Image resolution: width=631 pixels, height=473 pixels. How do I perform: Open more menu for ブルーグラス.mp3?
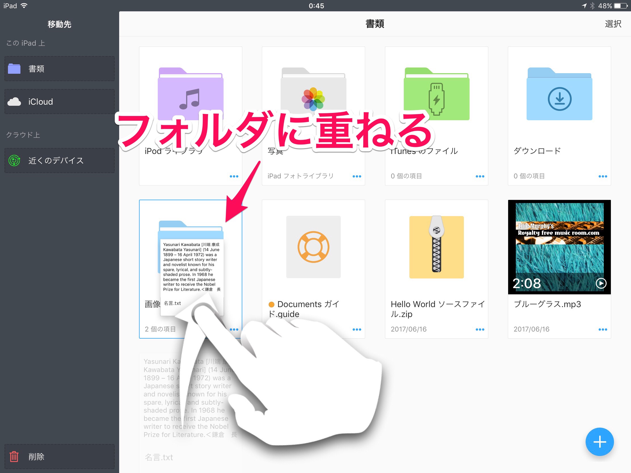(x=602, y=329)
